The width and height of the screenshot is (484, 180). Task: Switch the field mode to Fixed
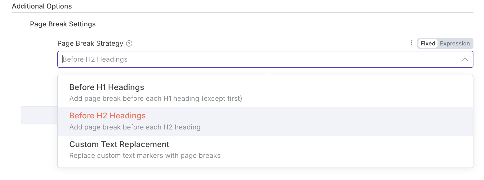coord(428,43)
